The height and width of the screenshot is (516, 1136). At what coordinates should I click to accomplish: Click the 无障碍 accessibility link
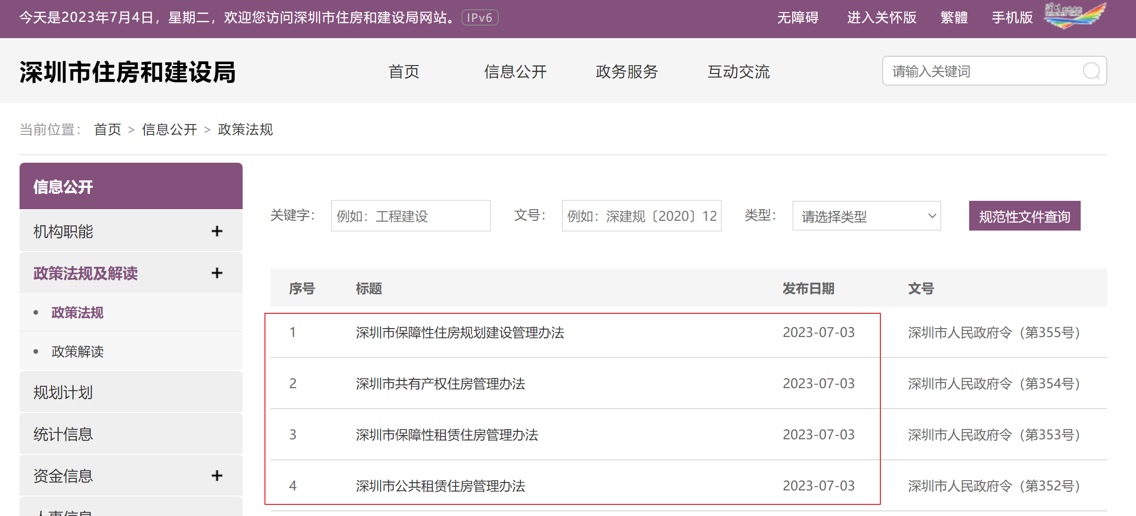pyautogui.click(x=798, y=18)
